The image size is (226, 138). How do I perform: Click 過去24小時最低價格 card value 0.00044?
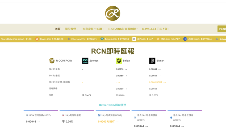pyautogui.click(x=175, y=126)
